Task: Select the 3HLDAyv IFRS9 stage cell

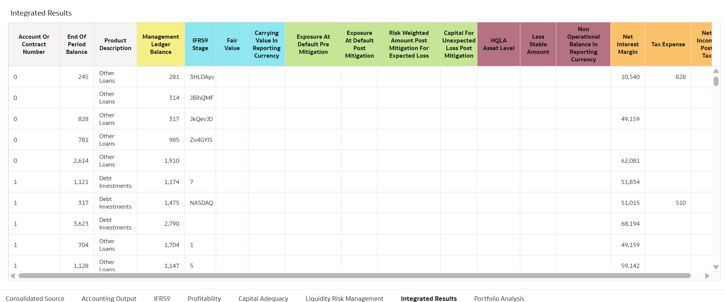Action: [x=200, y=77]
